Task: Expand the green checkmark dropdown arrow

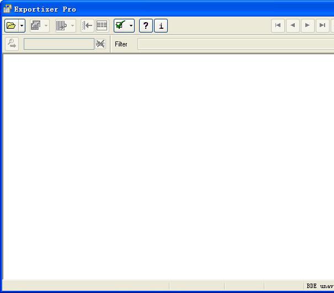Action: tap(131, 25)
